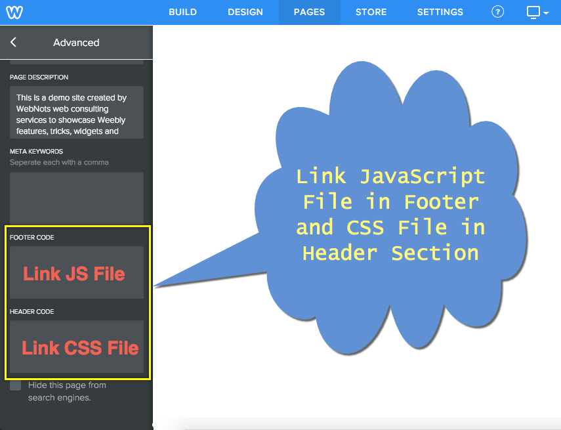Viewport: 561px width, 430px height.
Task: Click the Advanced panel title
Action: click(76, 42)
